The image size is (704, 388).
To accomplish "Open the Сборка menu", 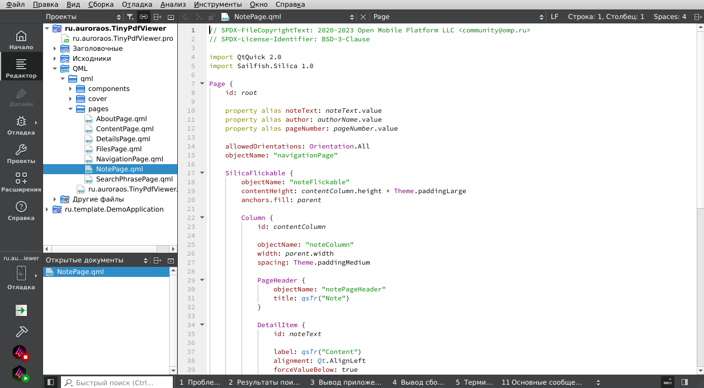I will point(101,4).
